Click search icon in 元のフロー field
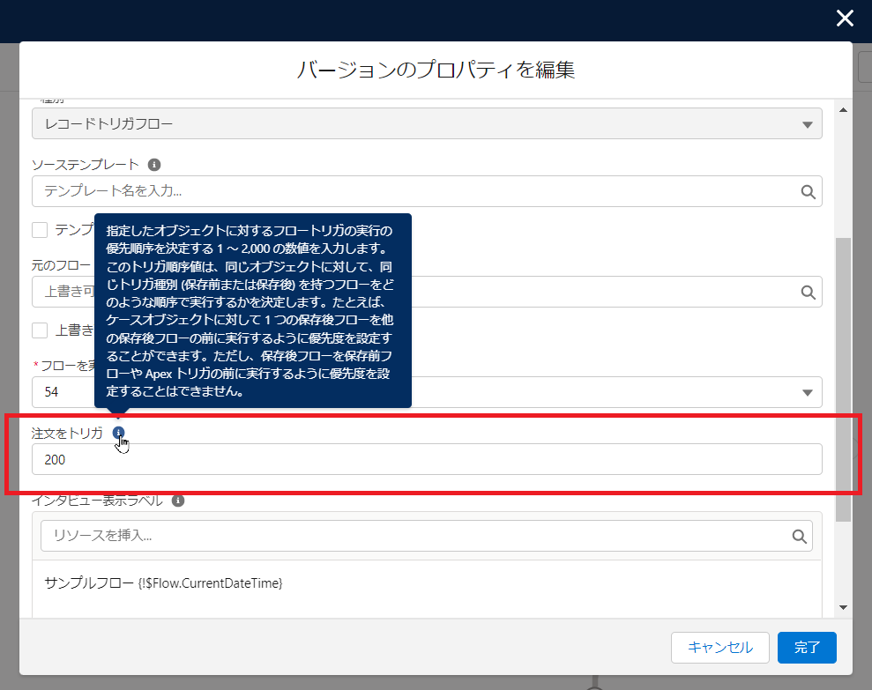 click(x=808, y=292)
